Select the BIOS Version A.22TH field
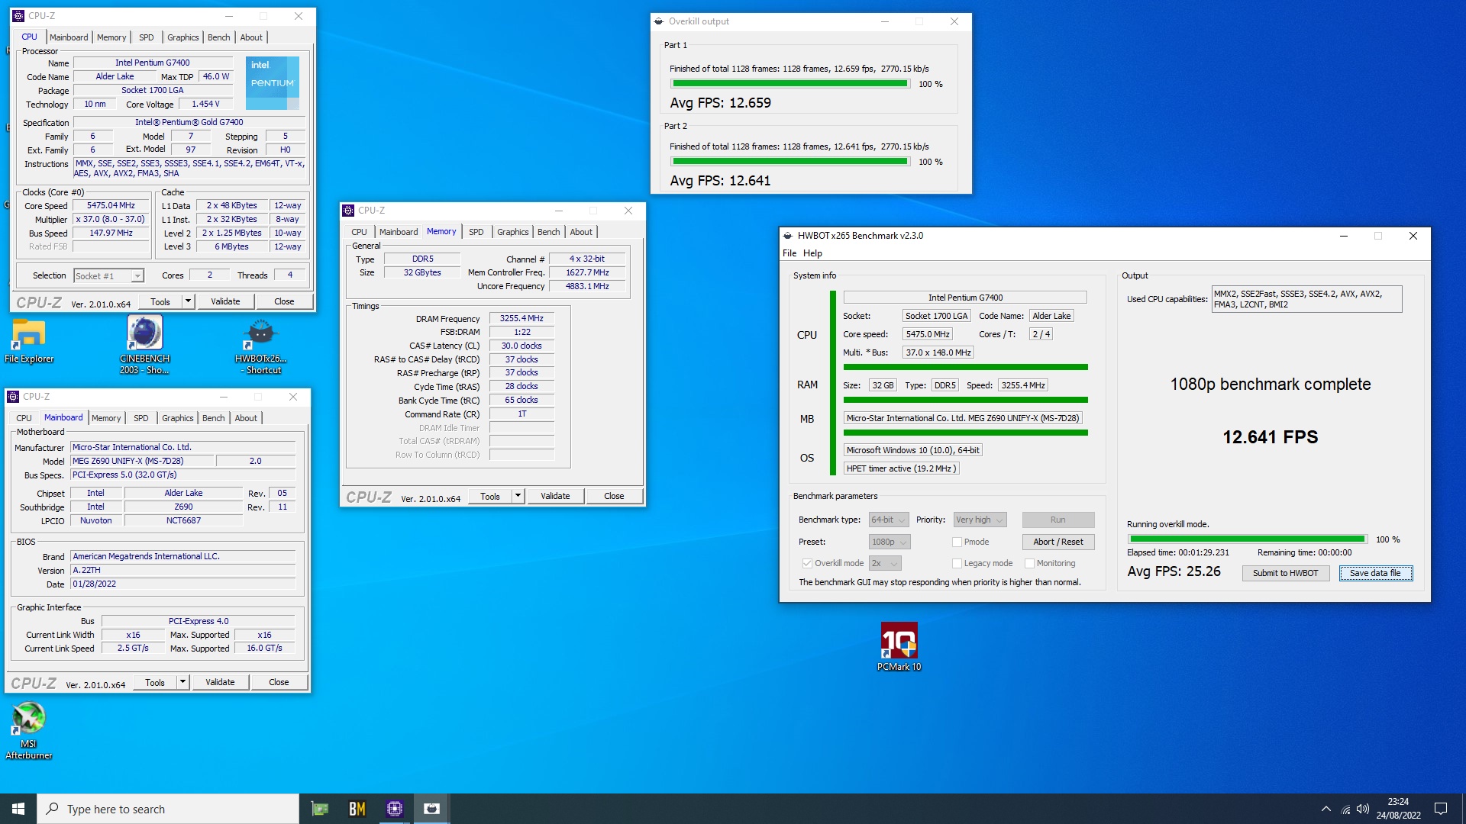This screenshot has height=824, width=1466. click(x=182, y=571)
